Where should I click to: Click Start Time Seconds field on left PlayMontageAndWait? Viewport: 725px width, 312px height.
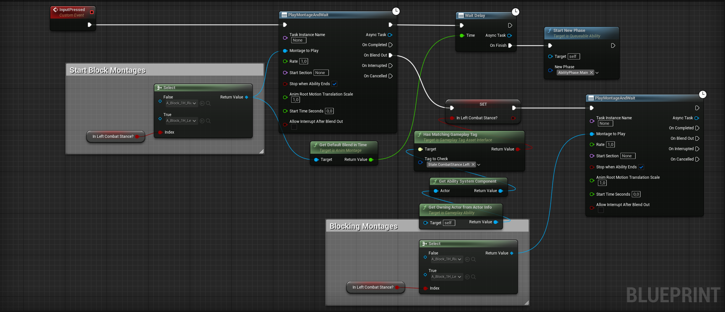[x=329, y=111]
